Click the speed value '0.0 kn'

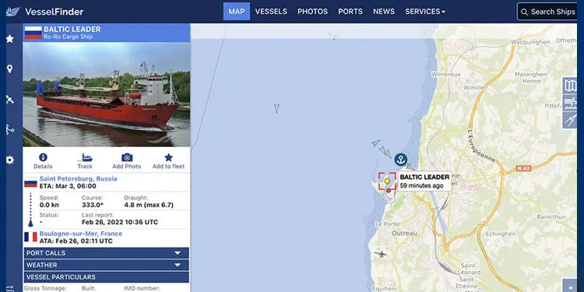coord(49,206)
